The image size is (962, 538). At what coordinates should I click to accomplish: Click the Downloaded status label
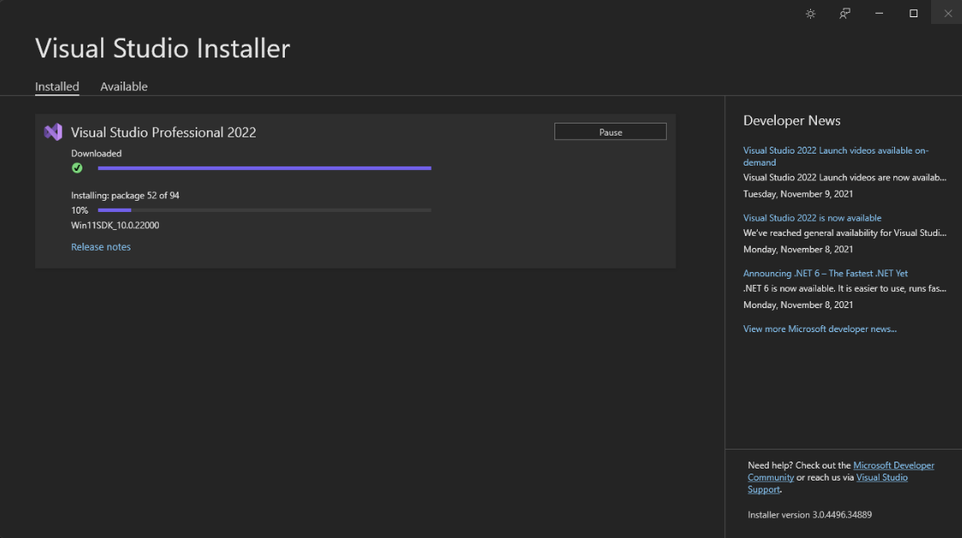pos(96,154)
